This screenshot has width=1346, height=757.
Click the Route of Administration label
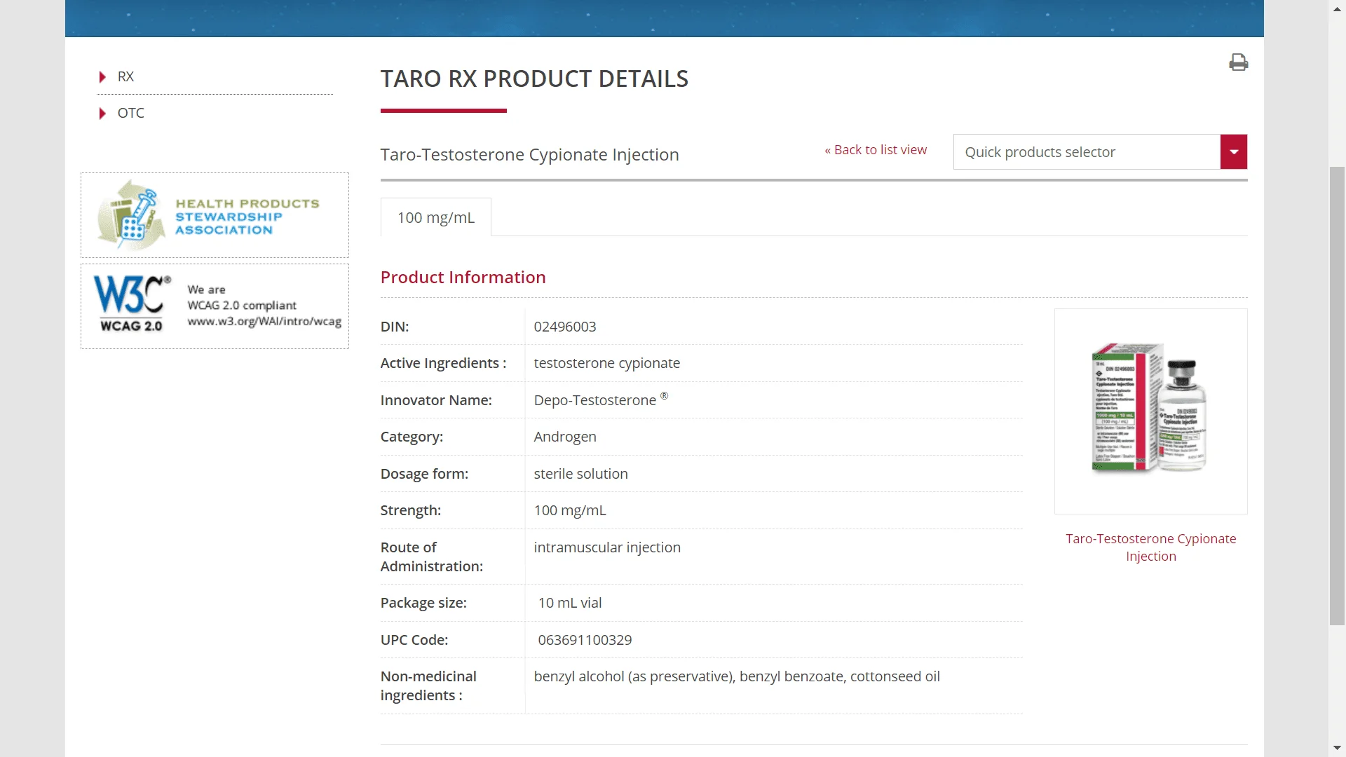pyautogui.click(x=431, y=557)
